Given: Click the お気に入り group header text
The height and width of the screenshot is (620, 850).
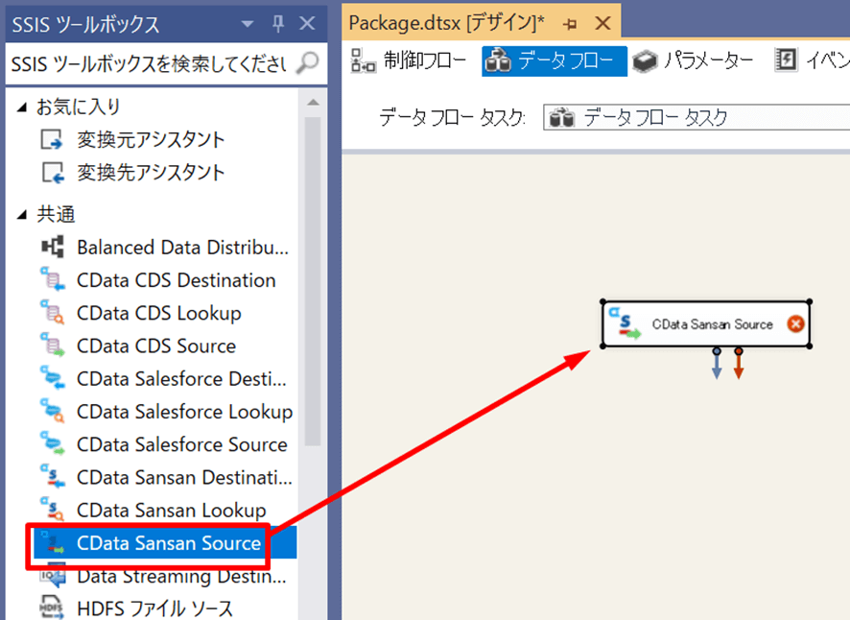Looking at the screenshot, I should tap(78, 107).
